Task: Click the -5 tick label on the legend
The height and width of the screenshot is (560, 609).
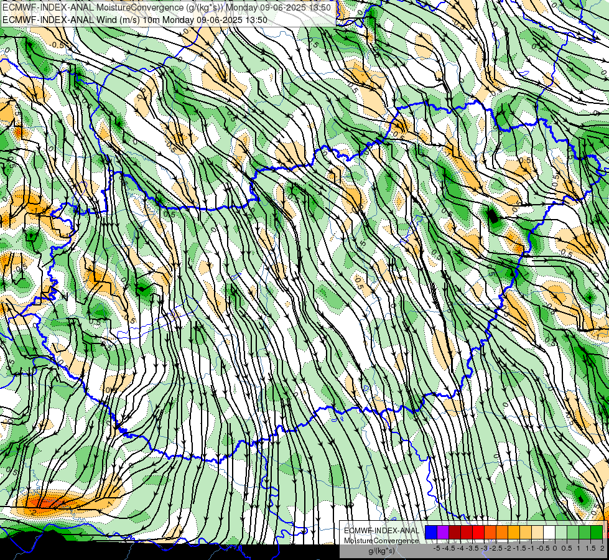Action: pos(437,548)
